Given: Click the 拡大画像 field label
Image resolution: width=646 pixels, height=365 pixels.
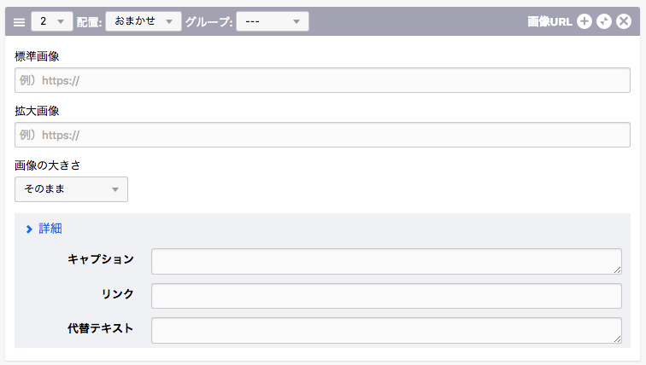Looking at the screenshot, I should tap(37, 111).
